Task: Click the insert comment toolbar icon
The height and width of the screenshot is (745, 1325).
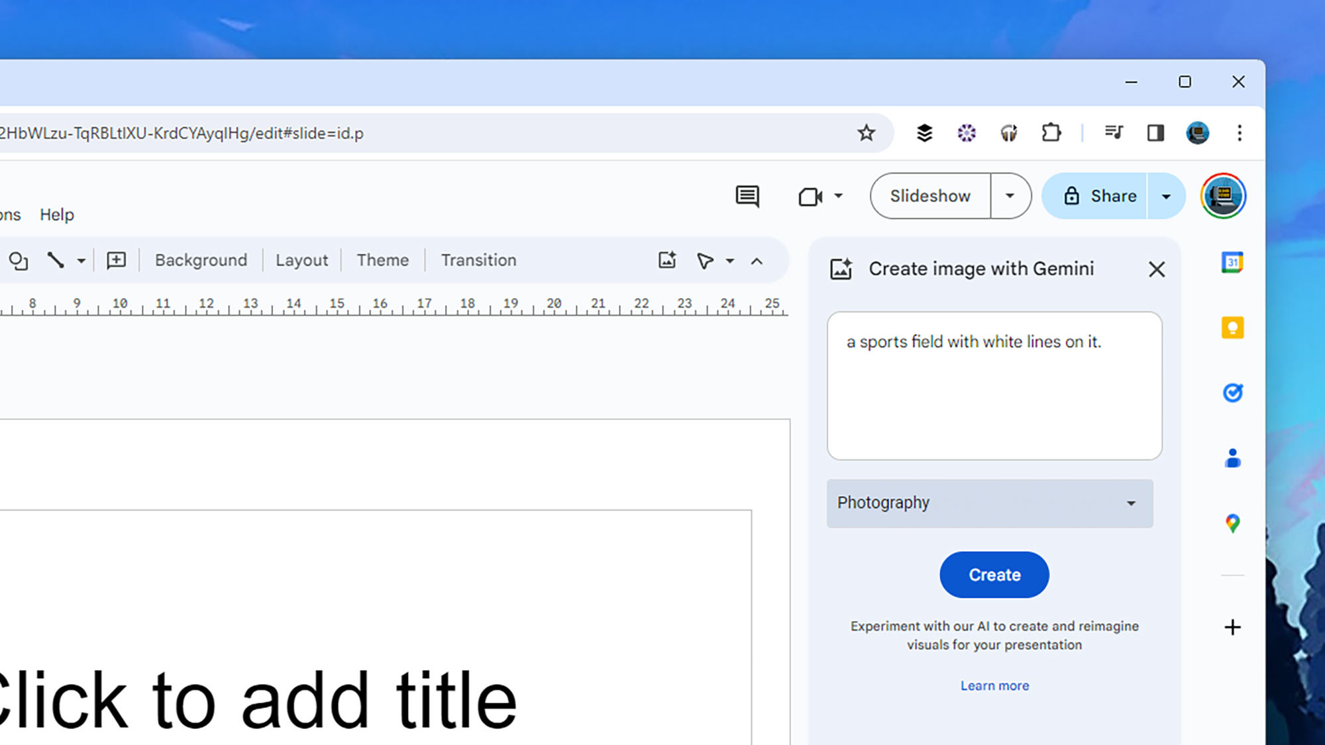Action: pos(117,260)
